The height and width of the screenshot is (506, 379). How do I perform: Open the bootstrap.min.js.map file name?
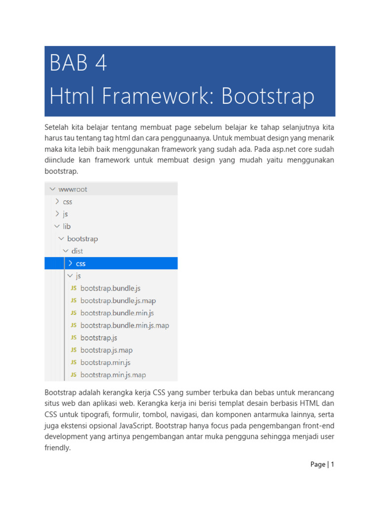click(x=113, y=375)
